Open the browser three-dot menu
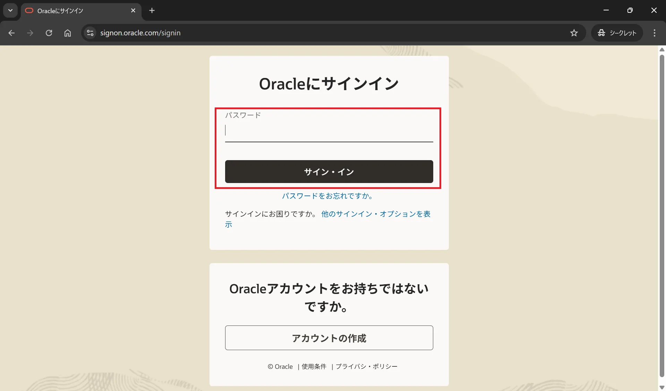666x391 pixels. tap(655, 33)
